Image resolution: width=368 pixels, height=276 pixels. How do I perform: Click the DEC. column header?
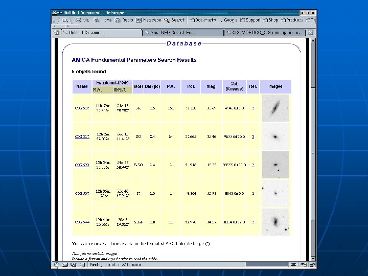(x=123, y=90)
